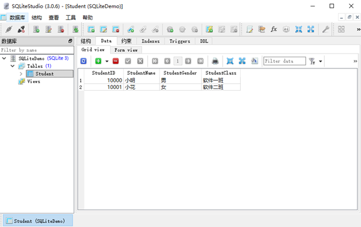Screen dimensions: 361x227
Task: Switch to the DDL tab
Action: coord(204,41)
